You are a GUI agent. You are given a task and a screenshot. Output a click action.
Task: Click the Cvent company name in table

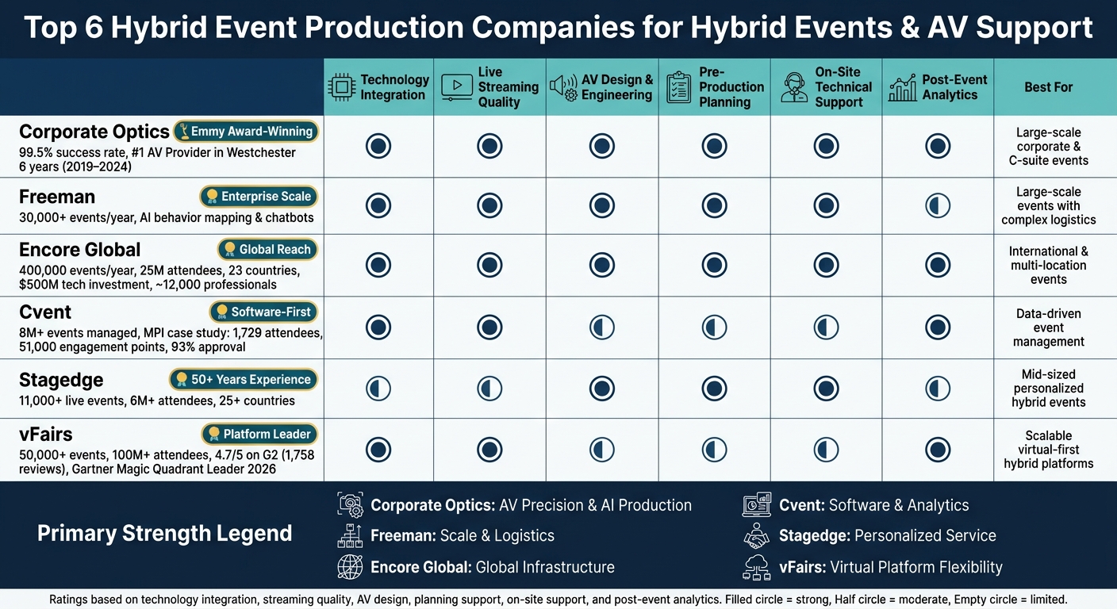[45, 312]
